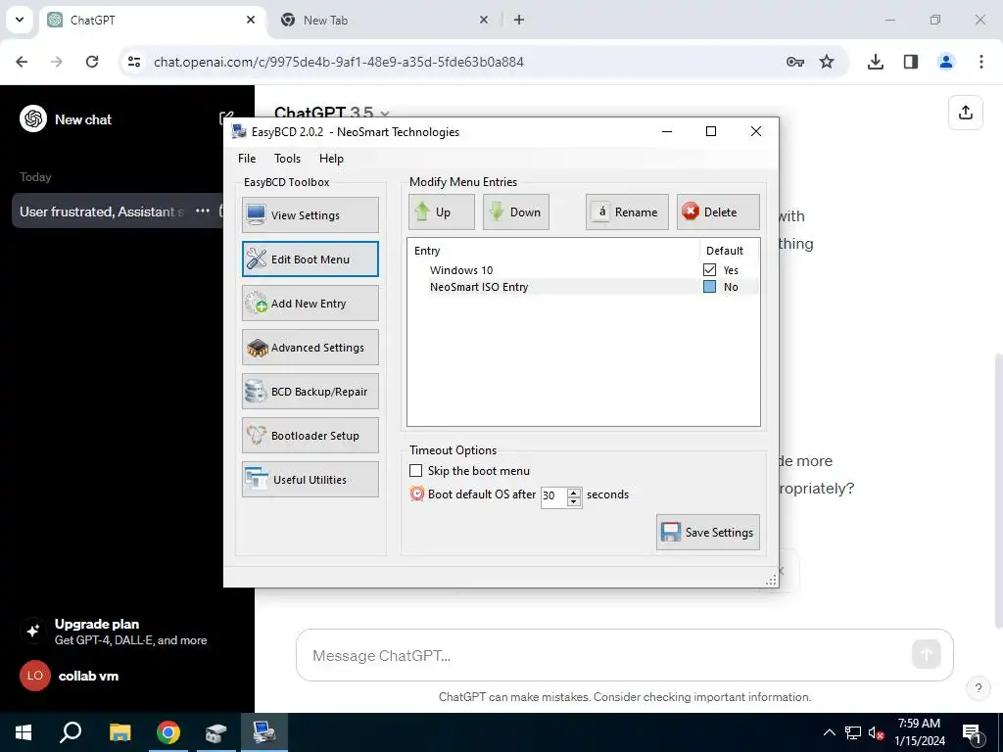
Task: Open Chrome tab search dropdown arrow
Action: (x=20, y=20)
